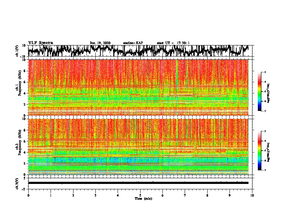Click inside the ch.2 spectrogram panel
Screen dimensions: 284x219
(x=138, y=147)
